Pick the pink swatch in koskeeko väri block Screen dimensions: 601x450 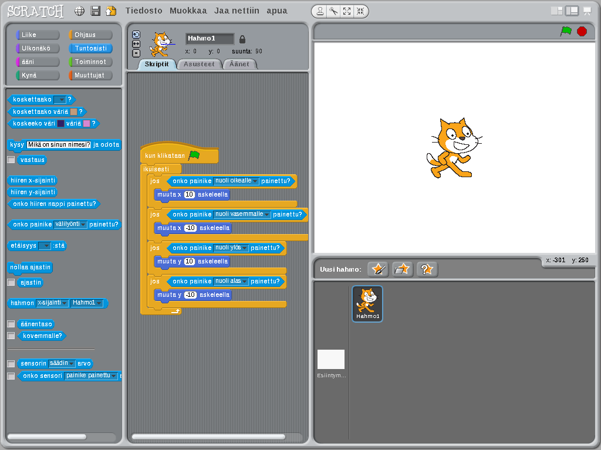coord(87,123)
